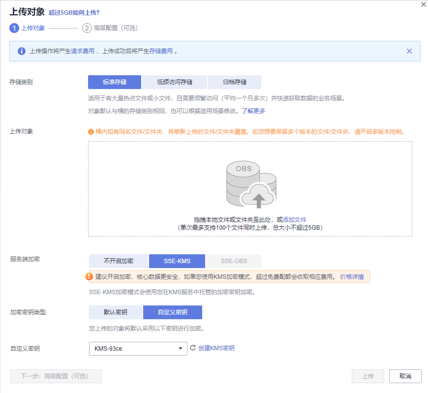Screen dimensions: 428x393
Task: Click the orange exclamation icon in encryption tip
Action: click(89, 276)
